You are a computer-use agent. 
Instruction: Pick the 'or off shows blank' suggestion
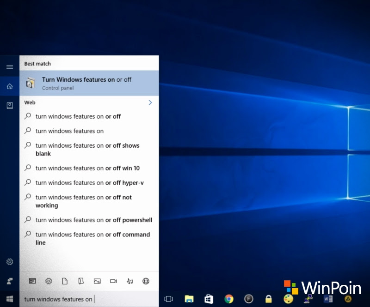click(x=89, y=150)
